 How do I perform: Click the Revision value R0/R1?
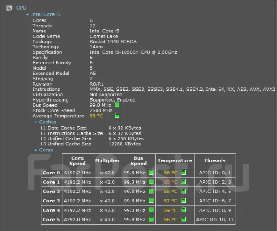coord(97,84)
